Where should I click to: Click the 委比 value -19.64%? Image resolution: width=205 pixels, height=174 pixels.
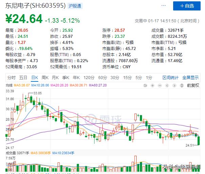click(25, 49)
